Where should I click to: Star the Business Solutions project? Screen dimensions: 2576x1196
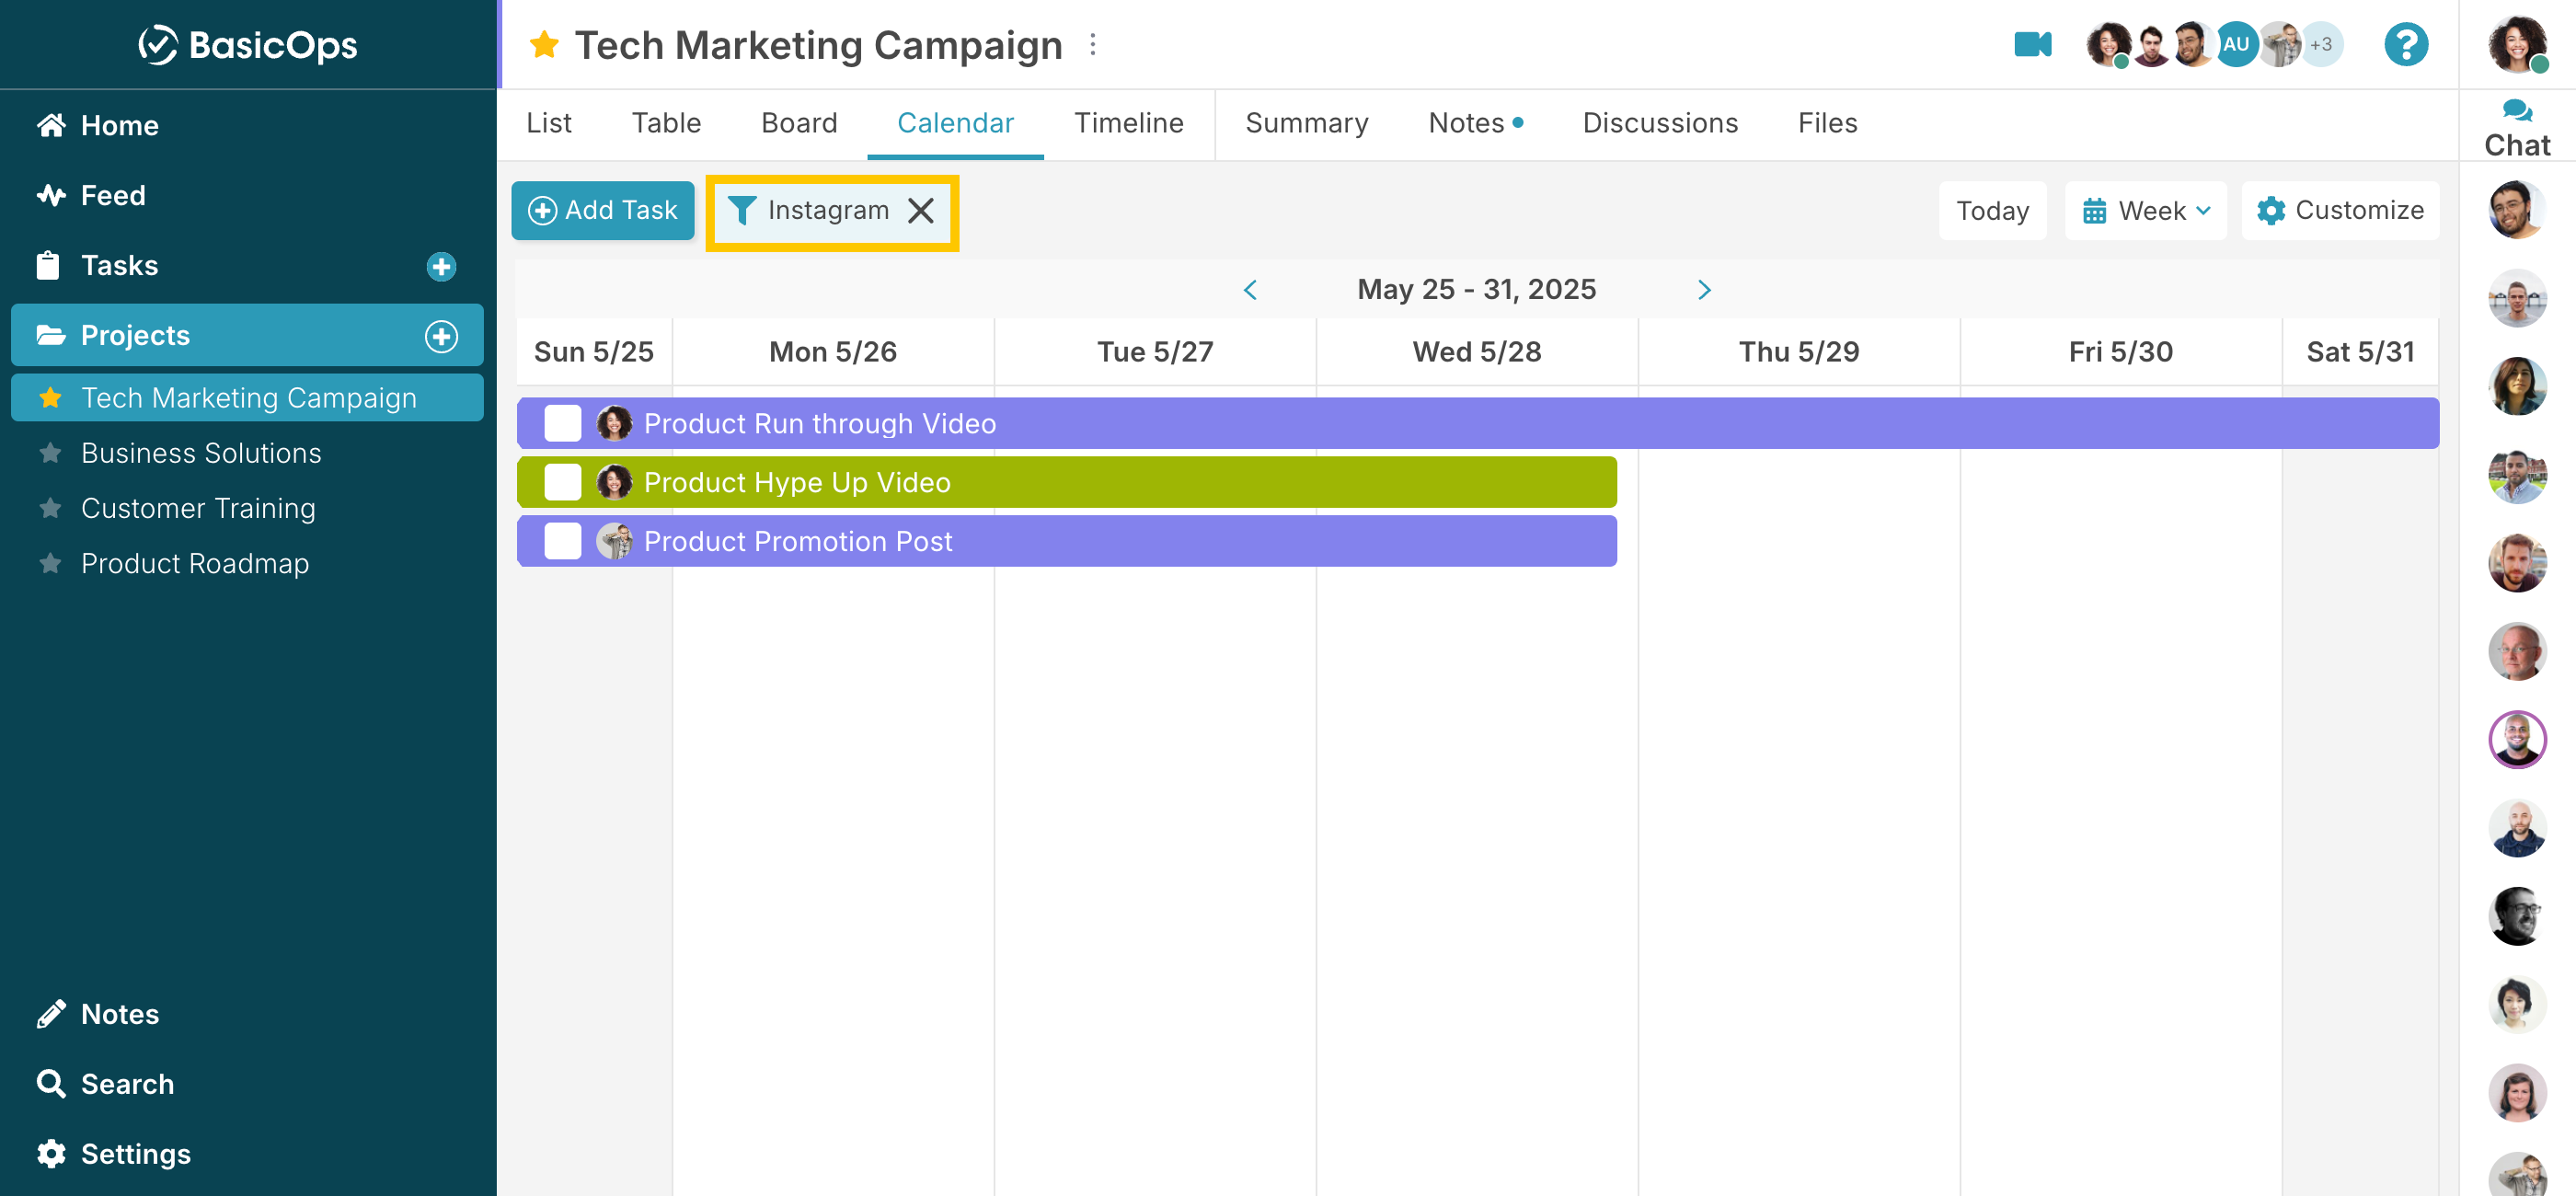point(50,453)
